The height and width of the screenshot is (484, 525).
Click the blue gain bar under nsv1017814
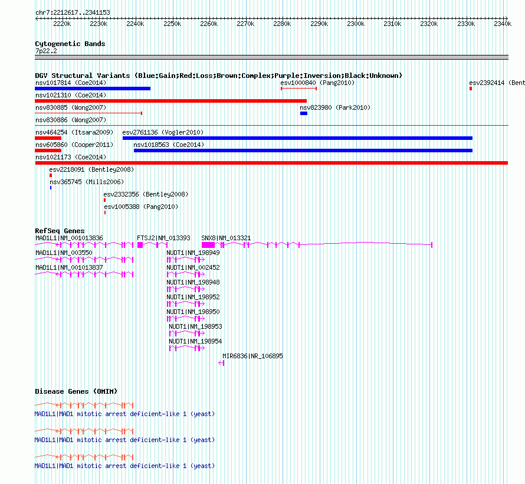click(93, 89)
